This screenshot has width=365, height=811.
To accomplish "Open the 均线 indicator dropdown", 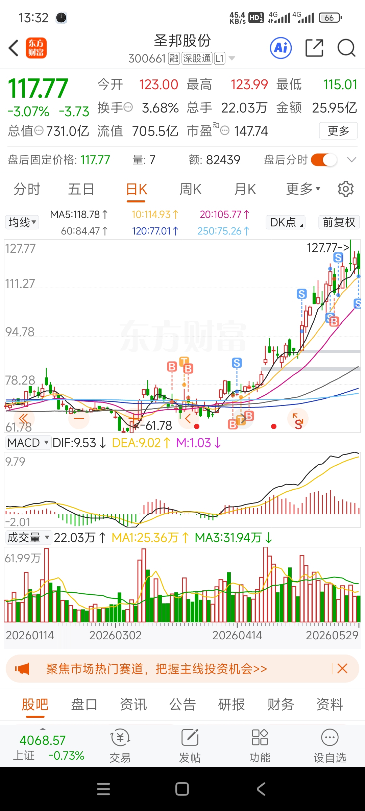I will (22, 222).
